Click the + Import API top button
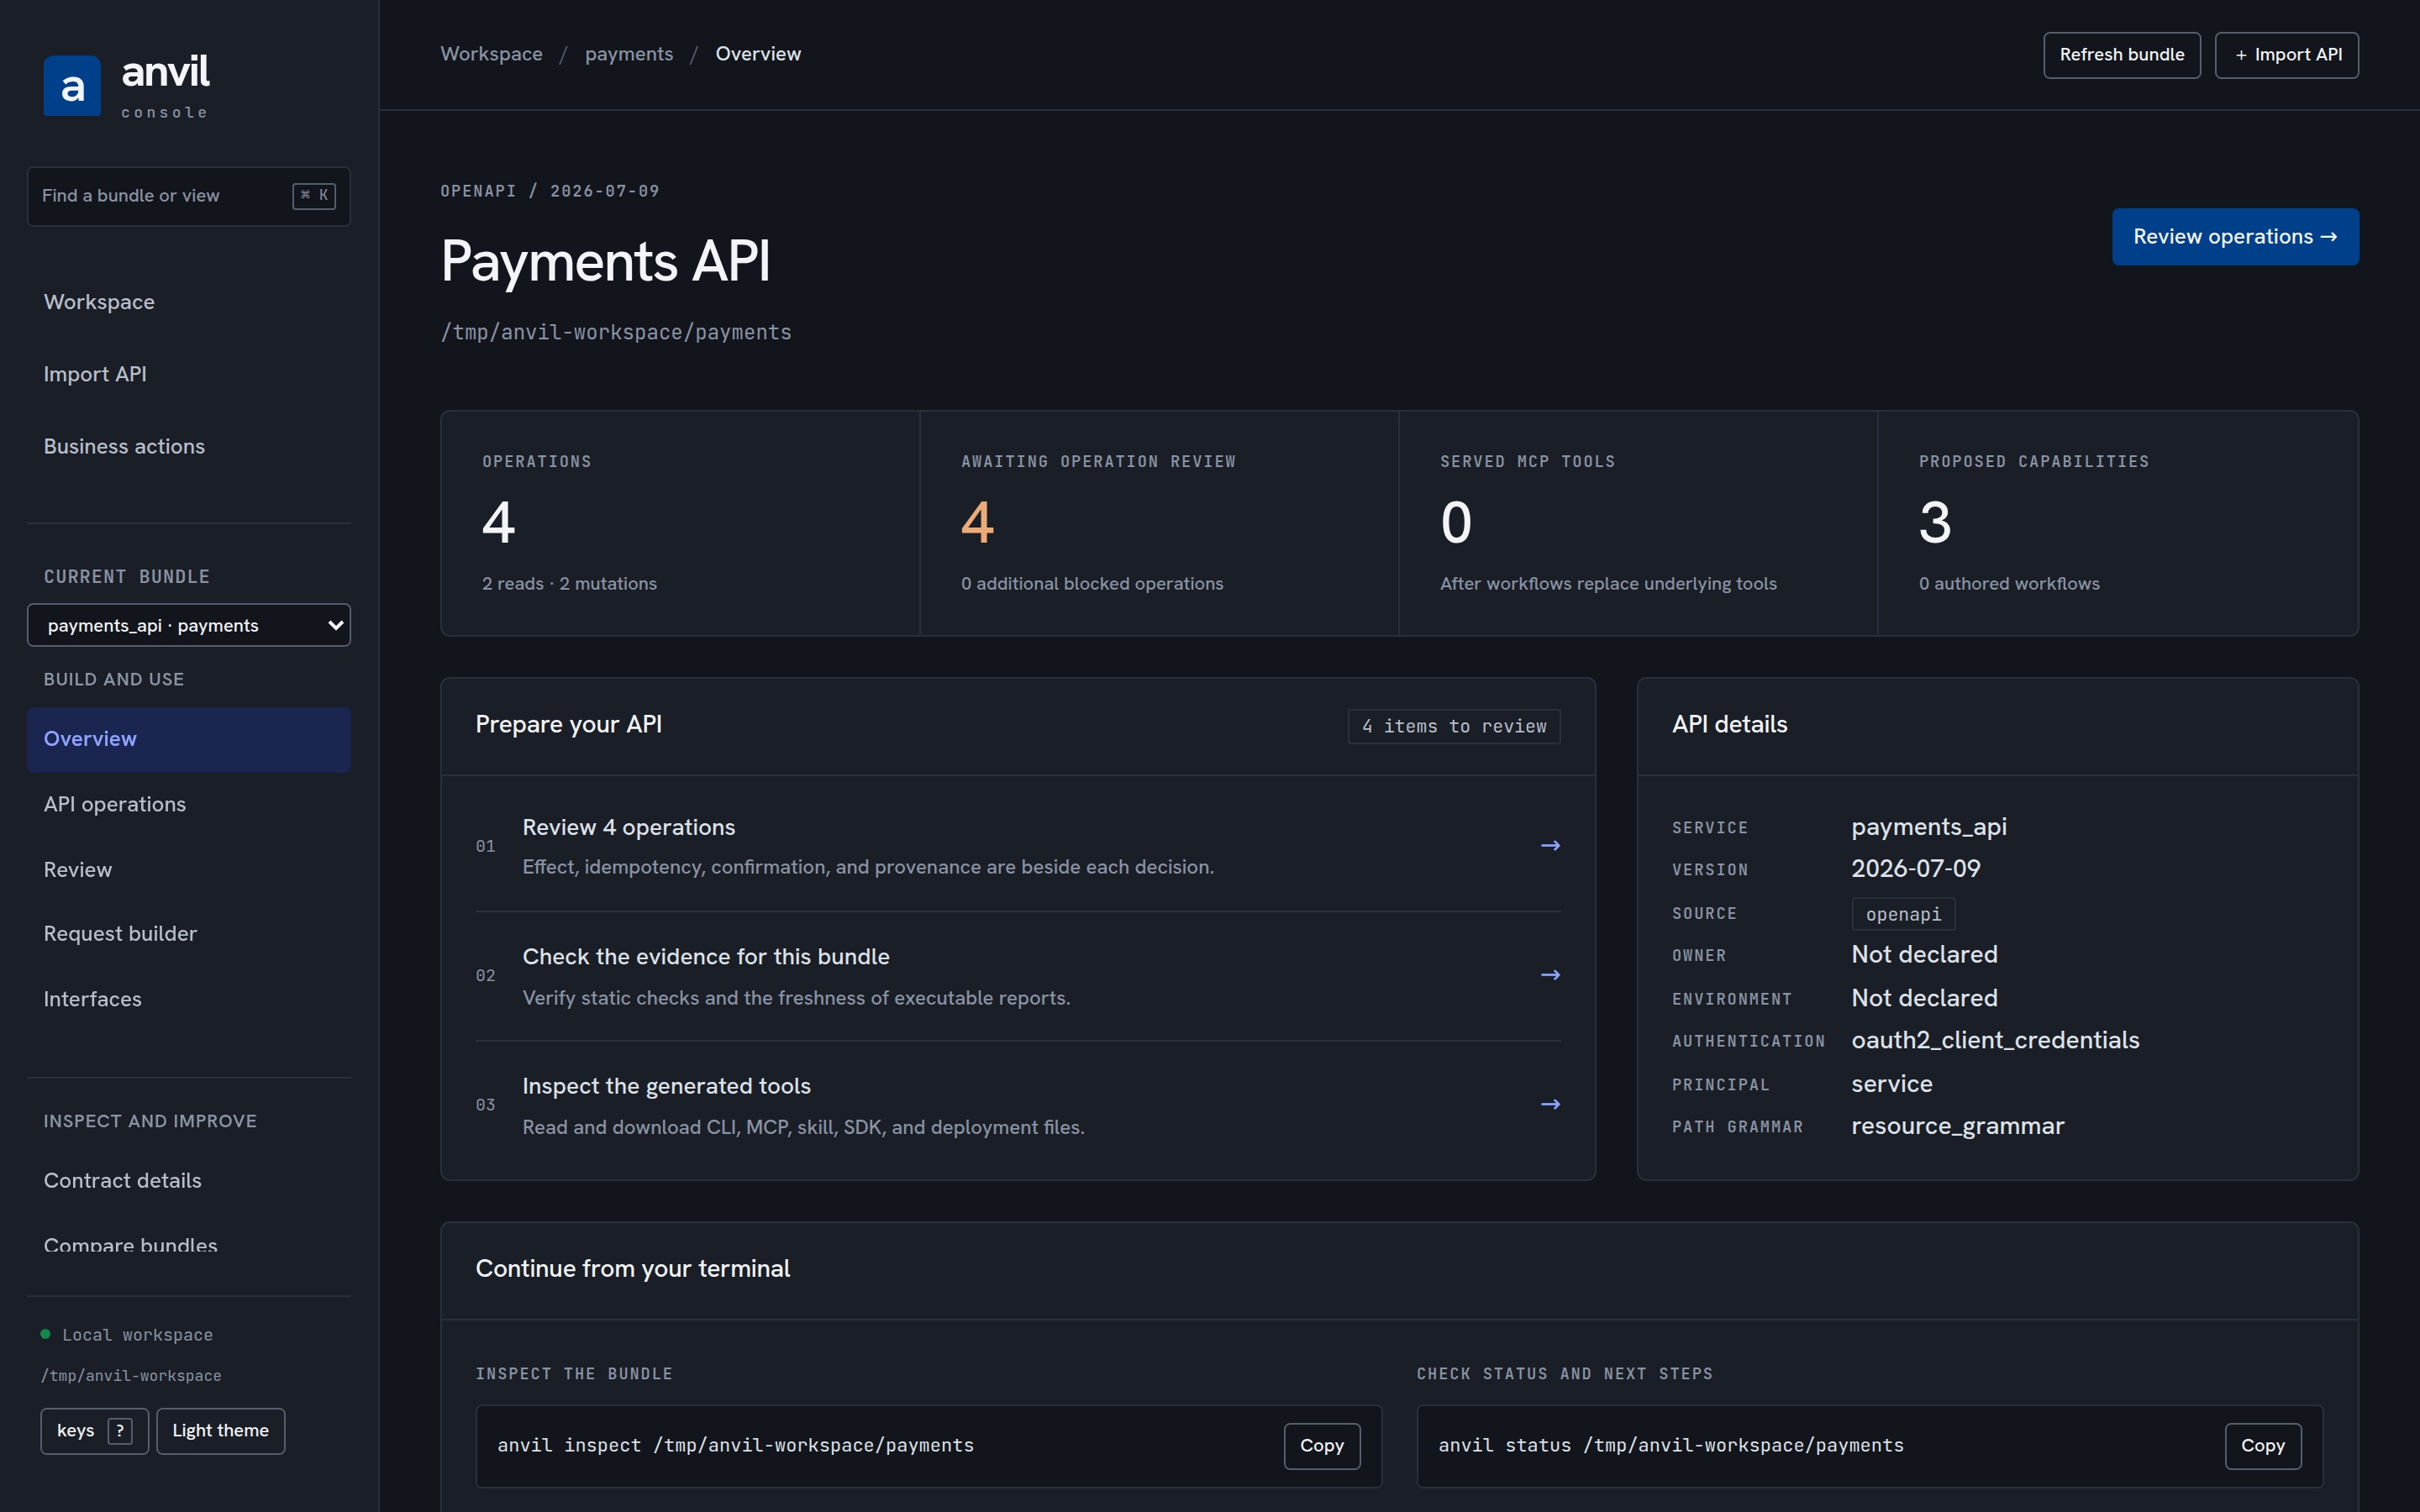The width and height of the screenshot is (2420, 1512). coord(2287,55)
